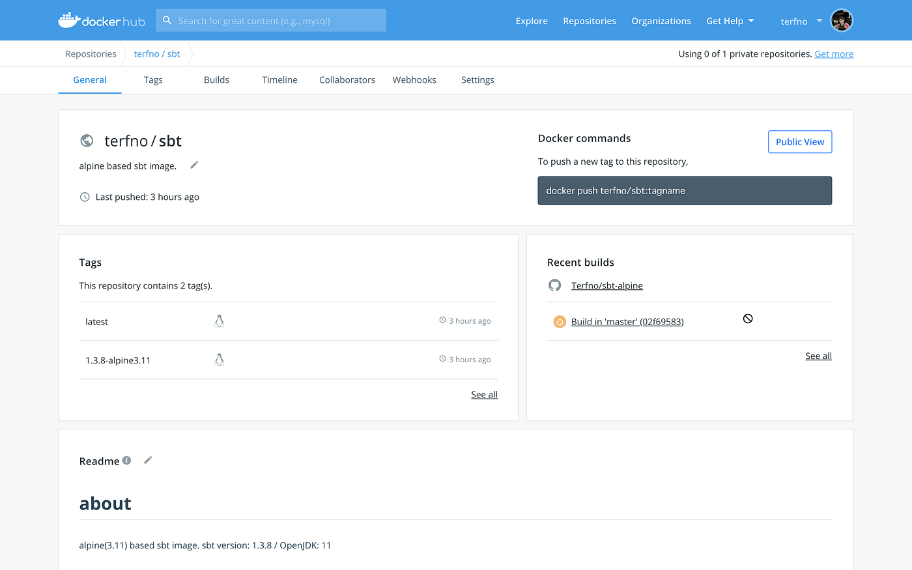This screenshot has height=570, width=912.
Task: Click clock icon in latest tag row
Action: click(442, 321)
